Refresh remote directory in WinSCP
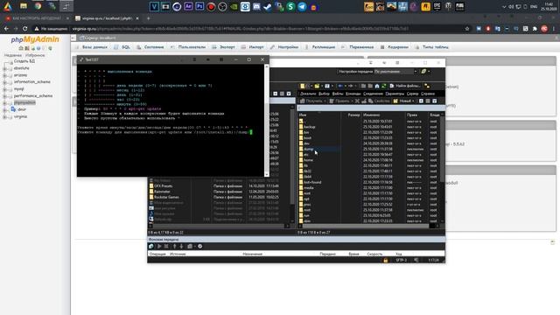 pos(384,86)
